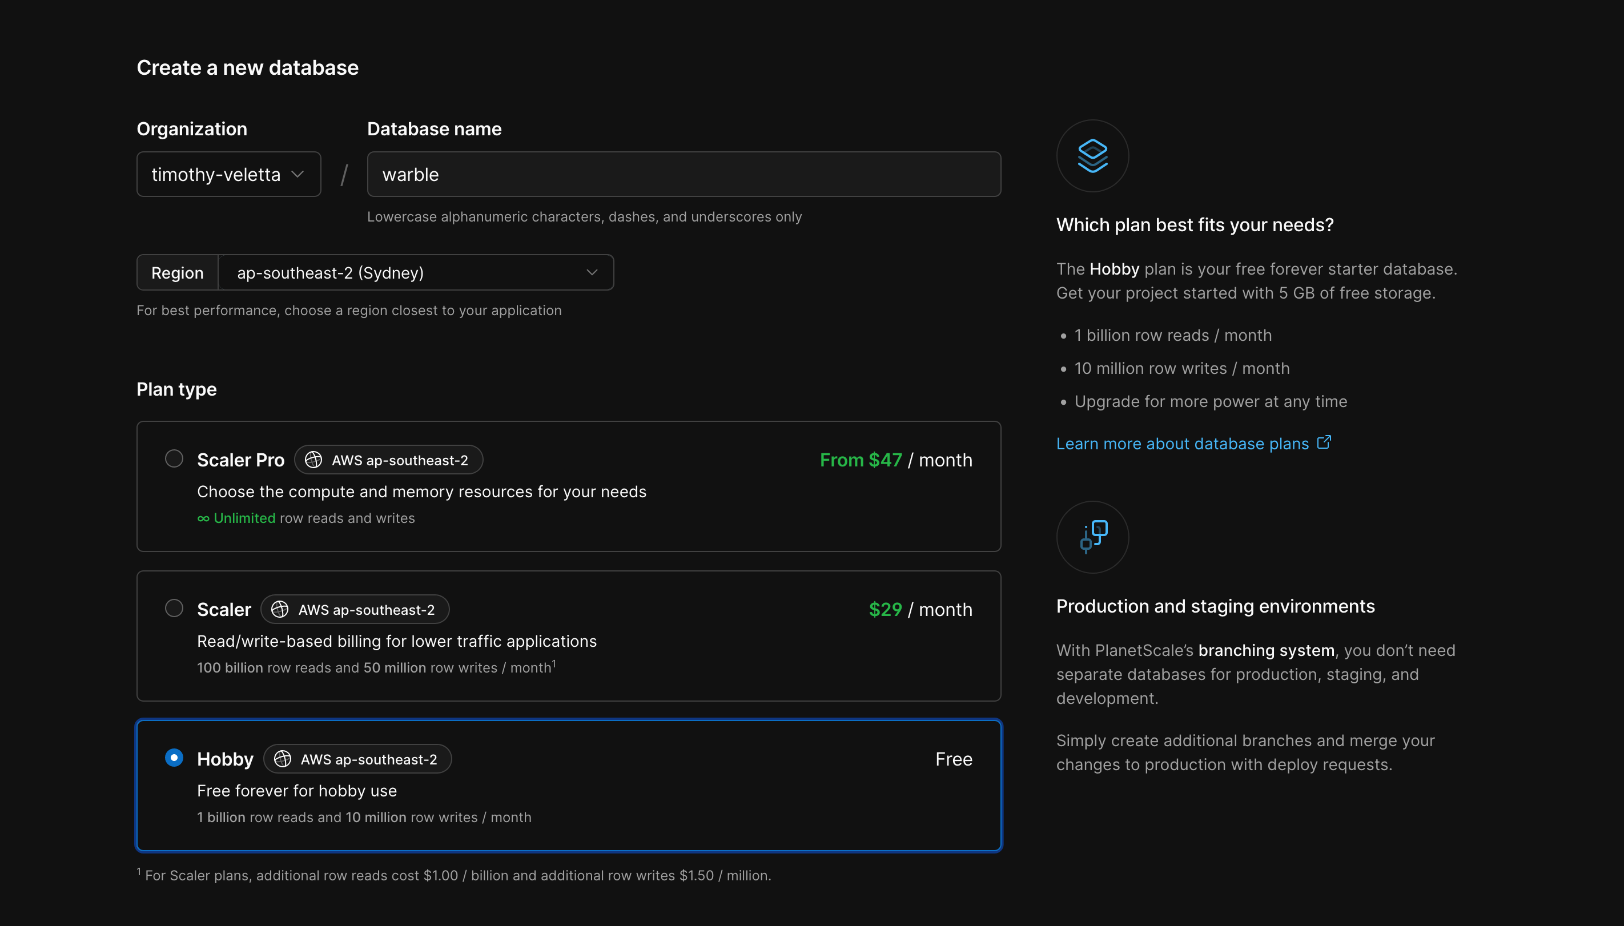
Task: Click the 'From $47 / month' price text
Action: coord(895,460)
